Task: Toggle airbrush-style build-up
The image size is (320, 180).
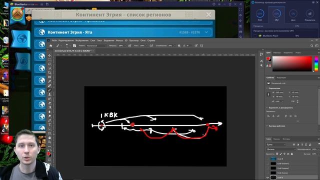Action: point(151,45)
